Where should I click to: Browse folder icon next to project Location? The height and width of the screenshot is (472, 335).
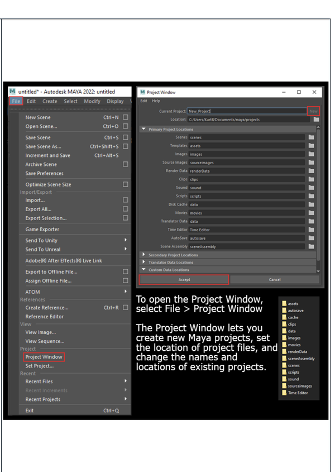click(316, 120)
